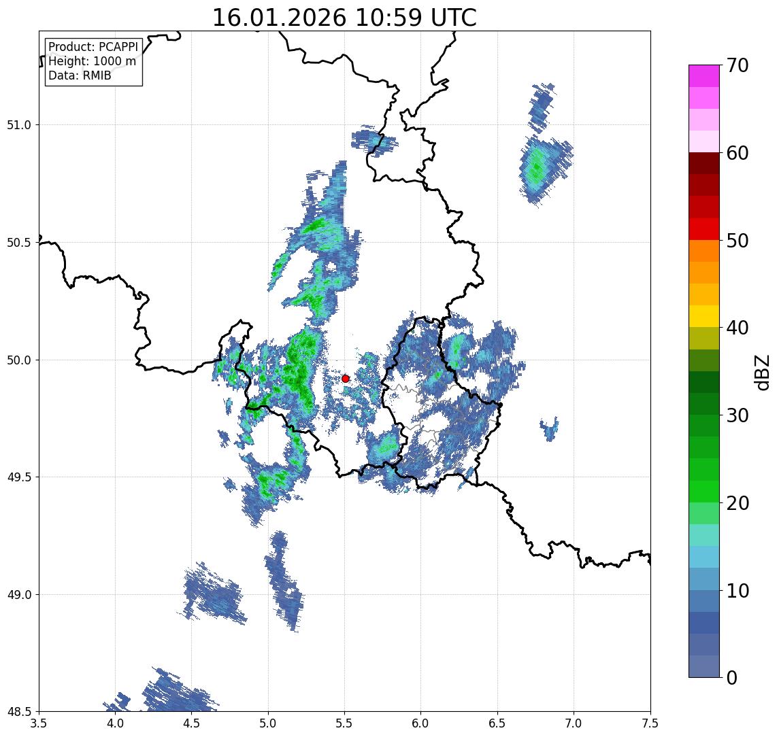Click the longitude axis label 5.0
Viewport: 779px width, 737px height.
point(268,723)
